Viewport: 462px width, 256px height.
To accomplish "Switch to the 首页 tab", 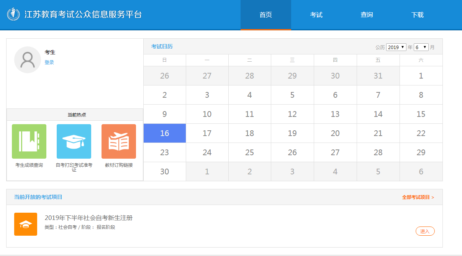I will pos(265,15).
